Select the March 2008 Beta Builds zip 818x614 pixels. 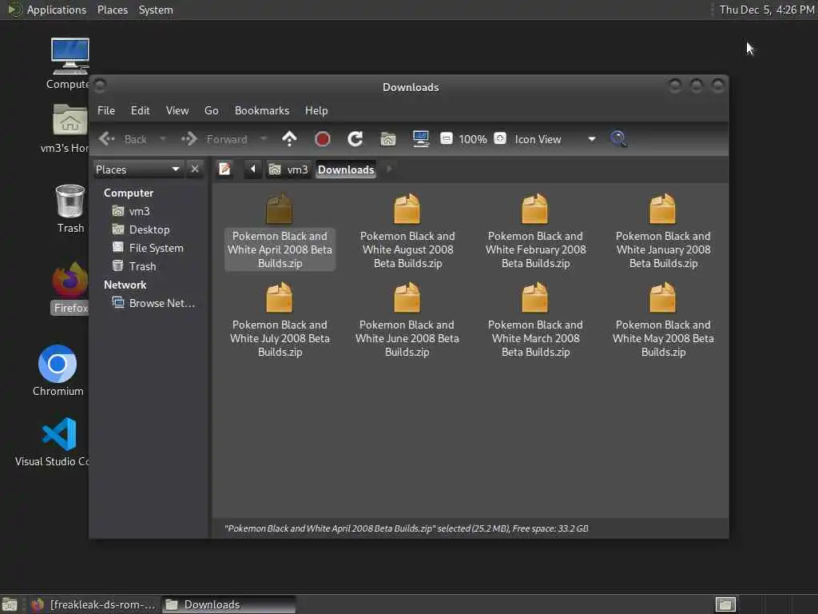click(535, 319)
